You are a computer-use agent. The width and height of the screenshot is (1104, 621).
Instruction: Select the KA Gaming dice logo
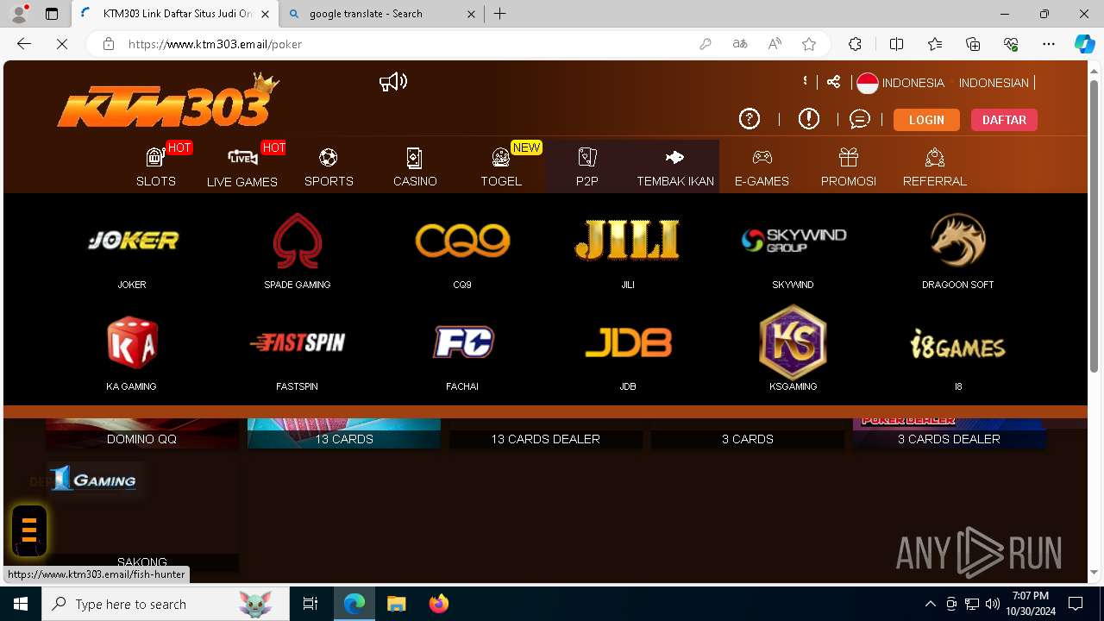pyautogui.click(x=132, y=343)
